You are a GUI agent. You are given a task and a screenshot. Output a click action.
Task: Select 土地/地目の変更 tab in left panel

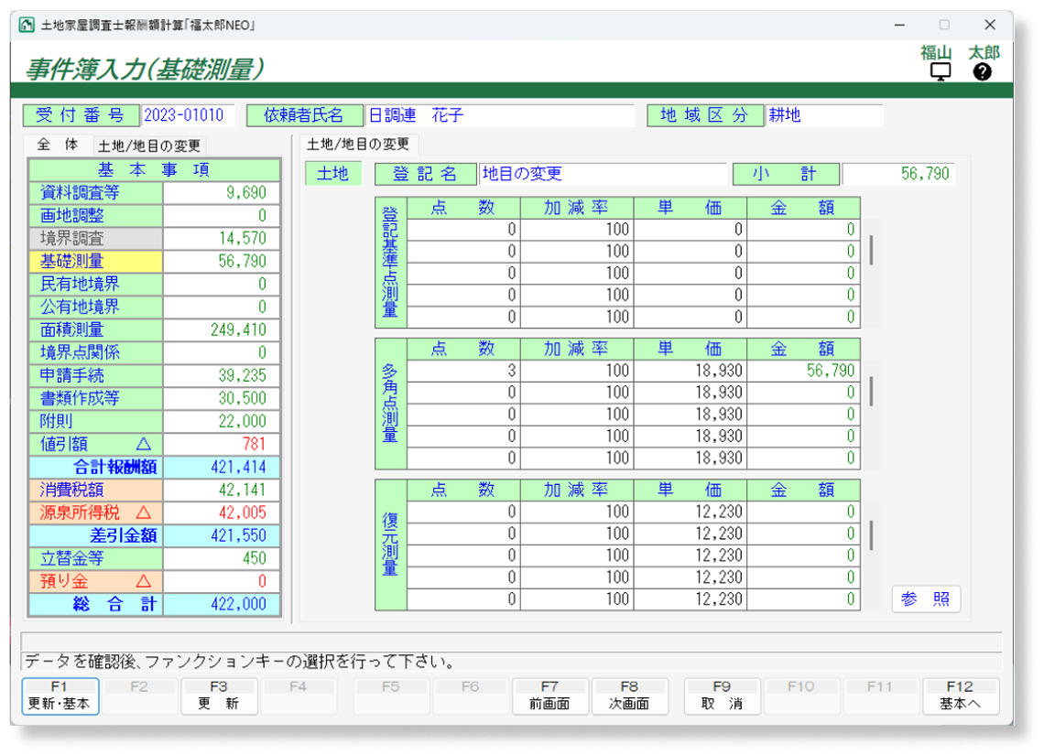click(x=151, y=146)
